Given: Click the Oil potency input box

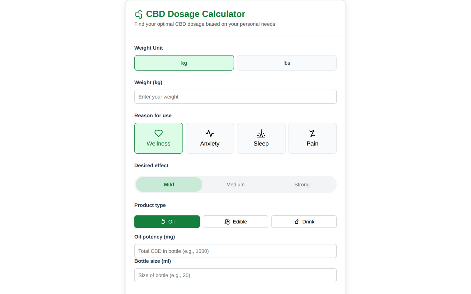Looking at the screenshot, I should coord(235,251).
